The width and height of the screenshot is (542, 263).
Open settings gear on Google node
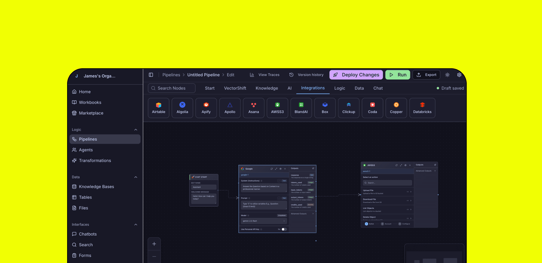pos(280,169)
